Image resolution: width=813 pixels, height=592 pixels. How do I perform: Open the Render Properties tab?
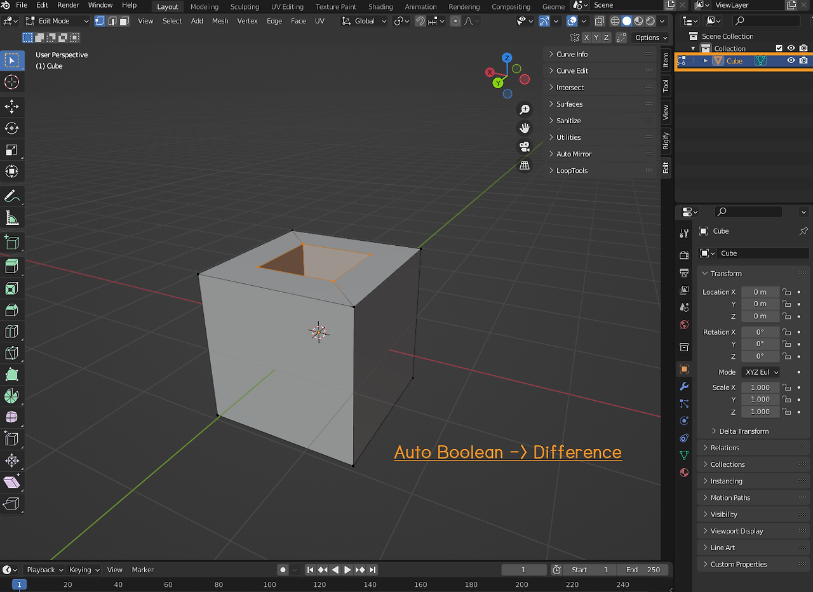pyautogui.click(x=684, y=255)
